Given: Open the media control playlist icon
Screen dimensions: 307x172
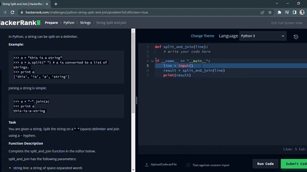Looking at the screenshot, I should tap(287, 12).
